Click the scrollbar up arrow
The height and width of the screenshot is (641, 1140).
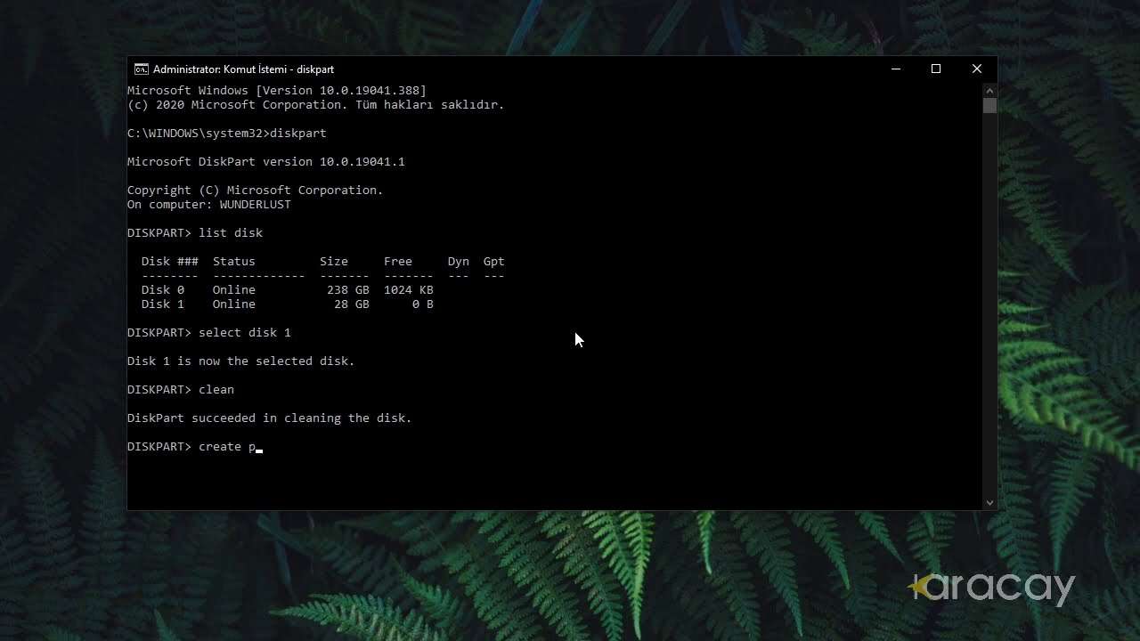(989, 91)
